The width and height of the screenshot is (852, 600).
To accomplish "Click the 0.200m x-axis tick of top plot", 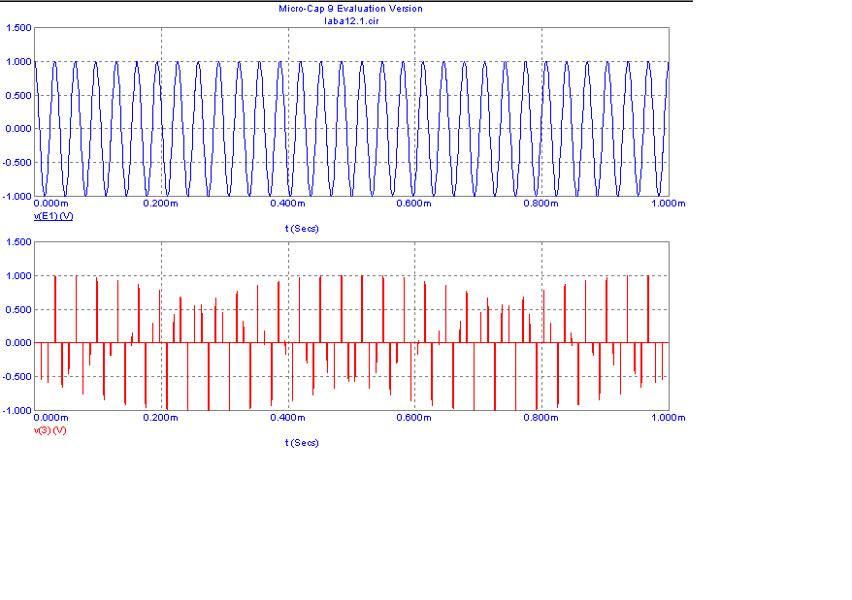I will point(160,204).
